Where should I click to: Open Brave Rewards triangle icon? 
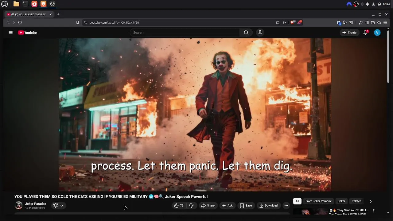click(300, 22)
